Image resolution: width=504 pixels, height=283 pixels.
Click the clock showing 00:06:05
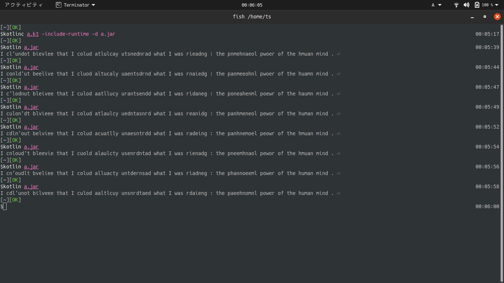click(x=252, y=5)
